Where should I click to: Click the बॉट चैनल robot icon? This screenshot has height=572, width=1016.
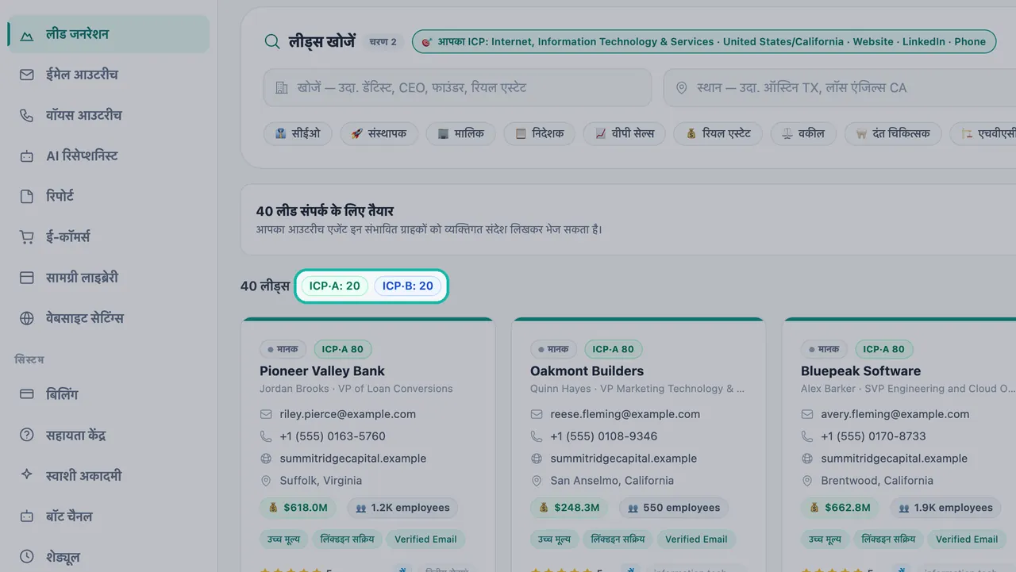[27, 516]
